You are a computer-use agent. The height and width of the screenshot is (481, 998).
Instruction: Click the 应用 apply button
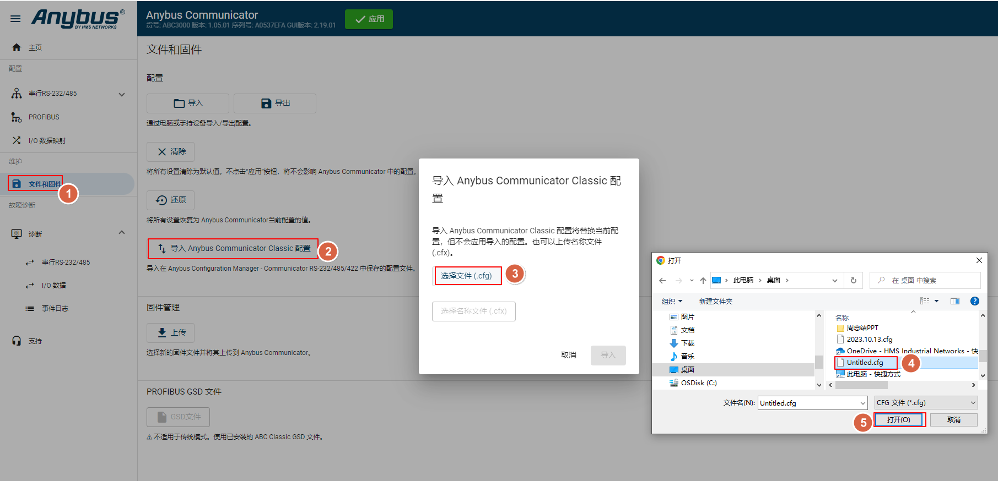point(369,19)
